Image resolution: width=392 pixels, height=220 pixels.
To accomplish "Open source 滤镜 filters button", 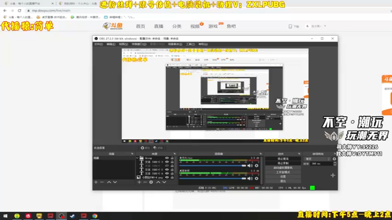I will 158,148.
